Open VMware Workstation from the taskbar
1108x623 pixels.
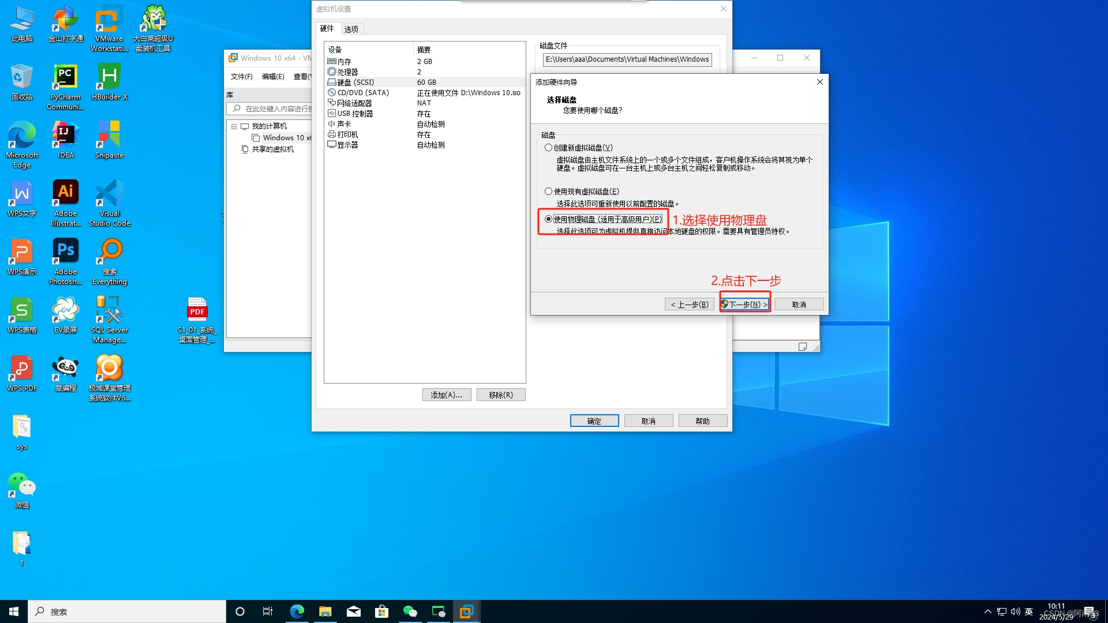pyautogui.click(x=466, y=611)
